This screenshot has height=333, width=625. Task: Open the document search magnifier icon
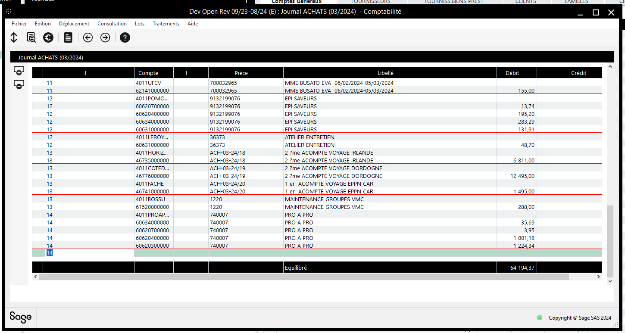pos(31,37)
